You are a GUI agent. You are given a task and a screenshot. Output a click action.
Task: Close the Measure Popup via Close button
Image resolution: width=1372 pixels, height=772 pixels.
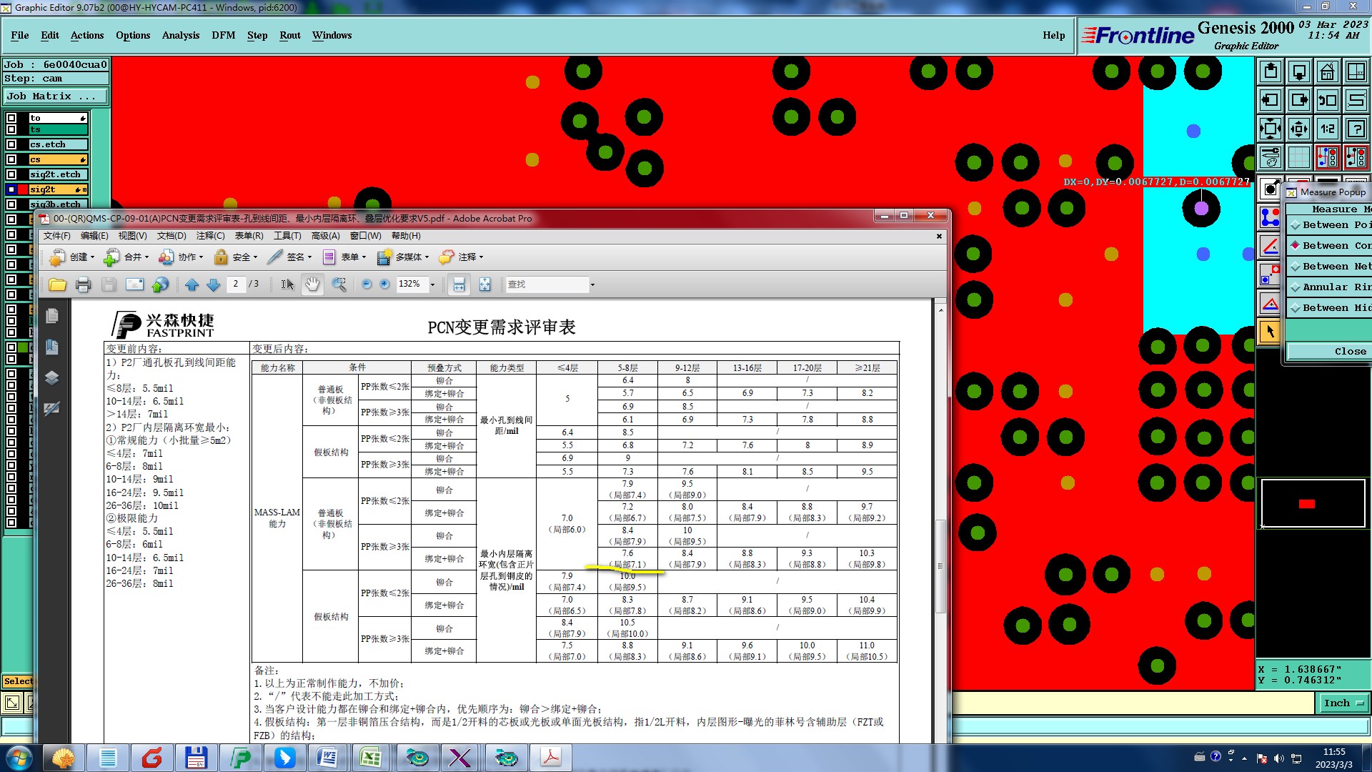pos(1349,352)
